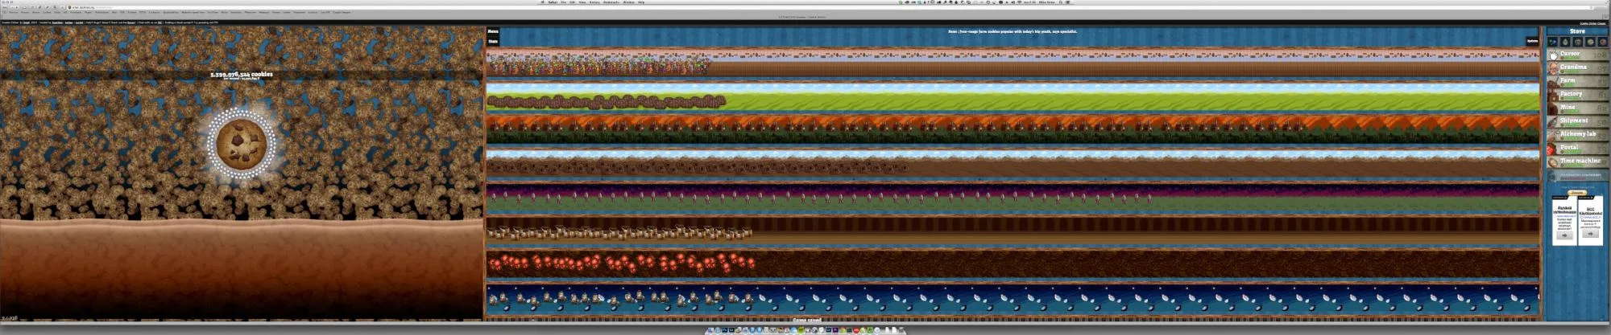Open the Bookmarks menu
Viewport: 1611px width, 335px height.
611,2
